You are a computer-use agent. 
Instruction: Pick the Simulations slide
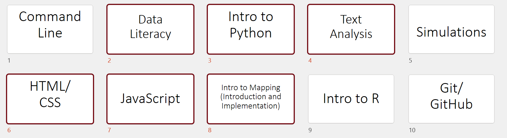coord(451,29)
